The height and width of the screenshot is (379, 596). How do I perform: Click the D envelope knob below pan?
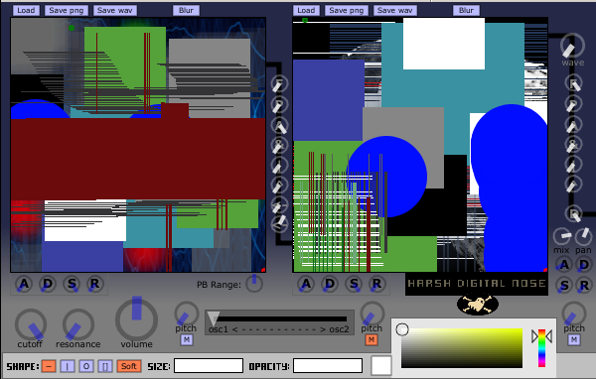[583, 265]
